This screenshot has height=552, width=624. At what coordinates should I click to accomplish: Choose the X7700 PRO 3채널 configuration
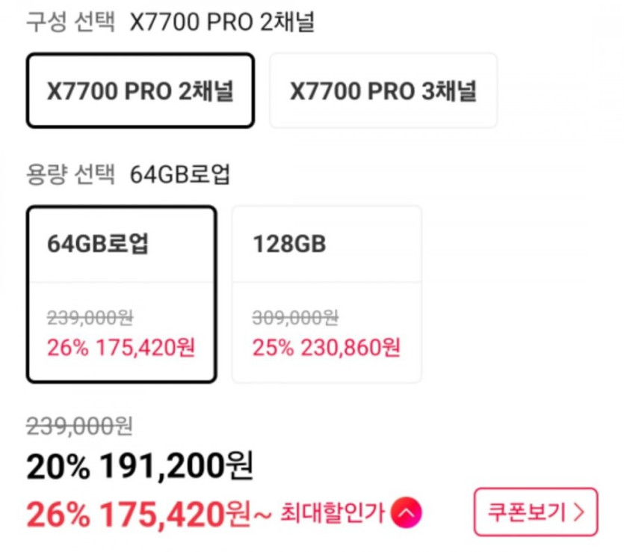tap(383, 91)
